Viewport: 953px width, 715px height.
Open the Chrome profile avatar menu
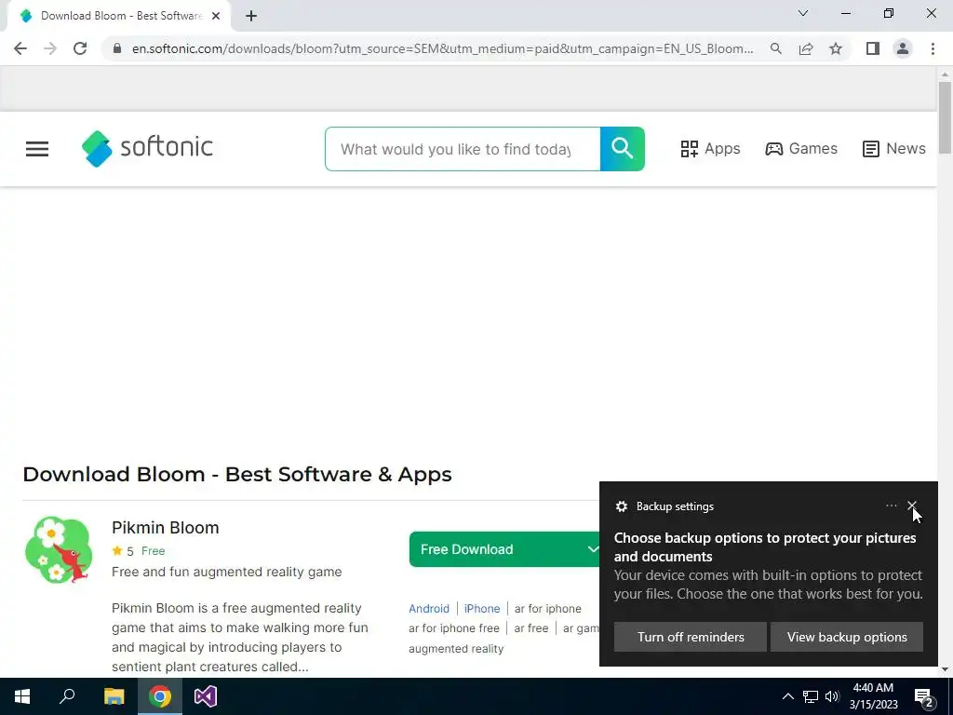(x=903, y=48)
